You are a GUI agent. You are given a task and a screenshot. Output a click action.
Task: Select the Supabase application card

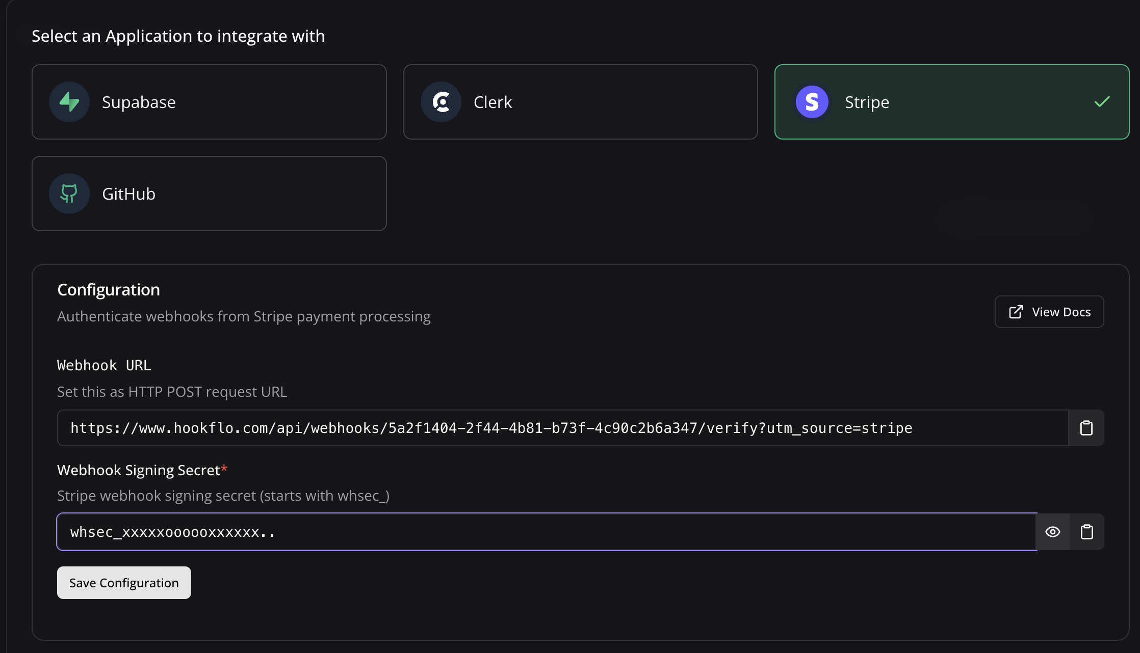209,102
